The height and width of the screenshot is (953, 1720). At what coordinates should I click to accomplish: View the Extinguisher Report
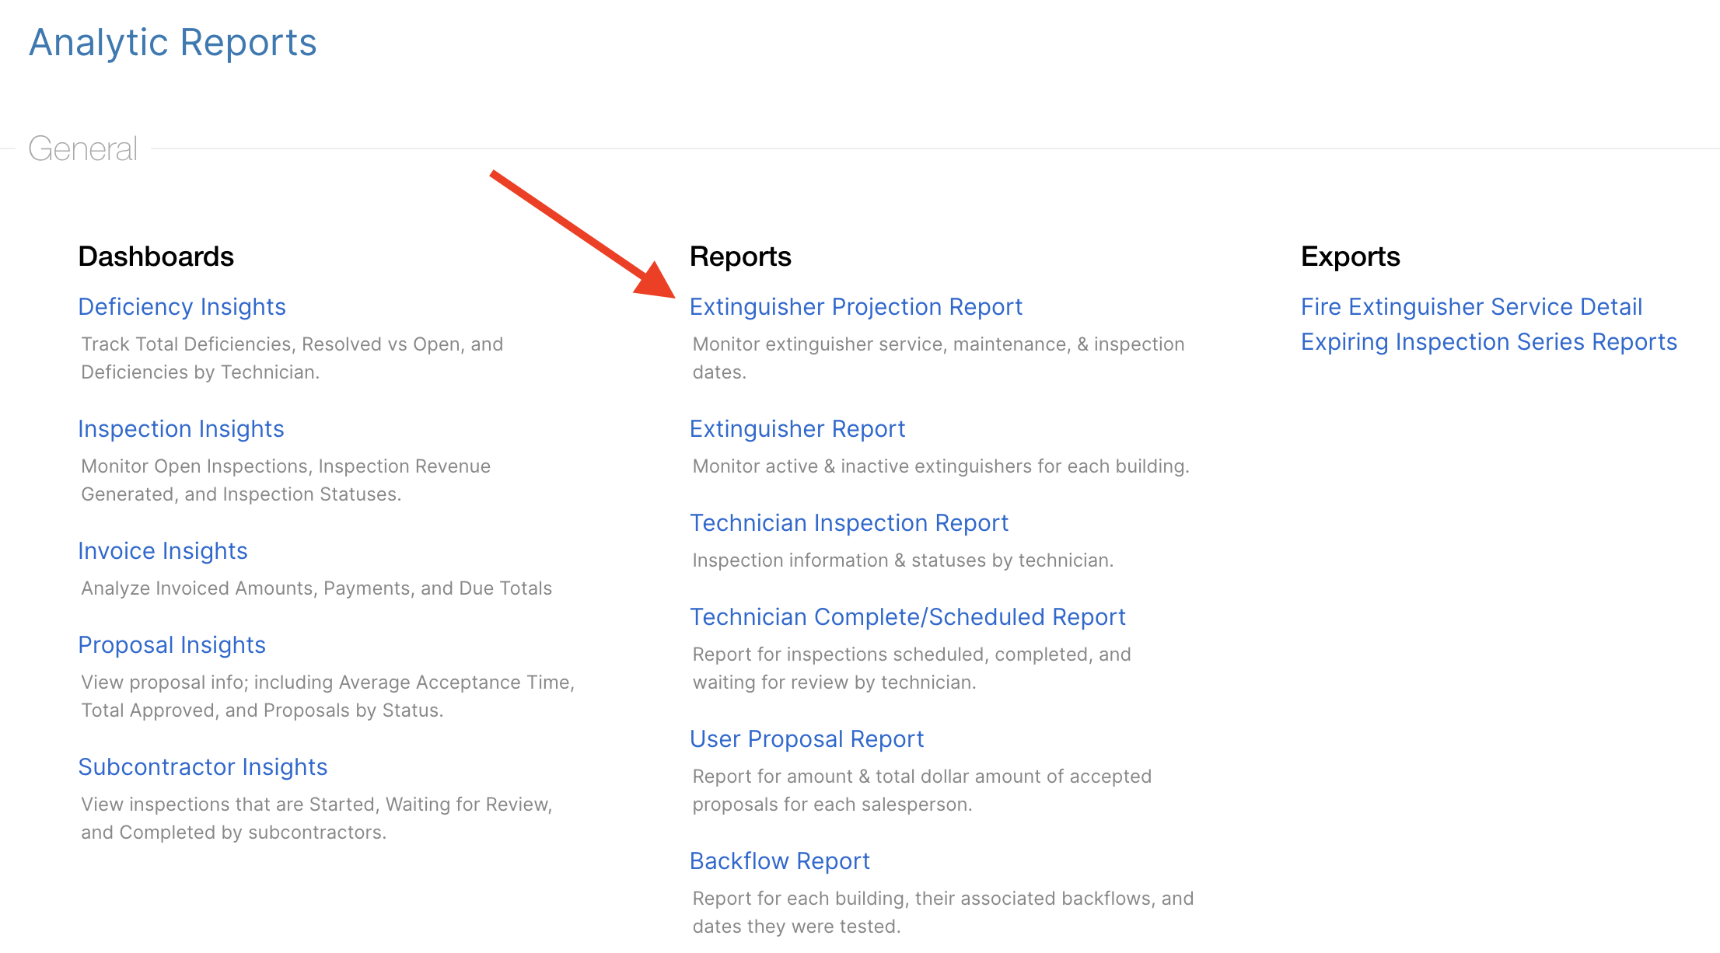[798, 429]
